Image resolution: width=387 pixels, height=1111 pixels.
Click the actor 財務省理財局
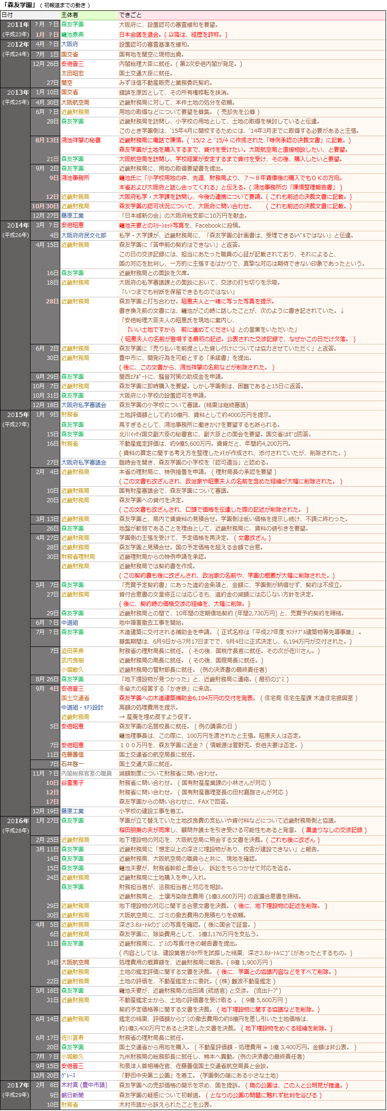pyautogui.click(x=78, y=556)
